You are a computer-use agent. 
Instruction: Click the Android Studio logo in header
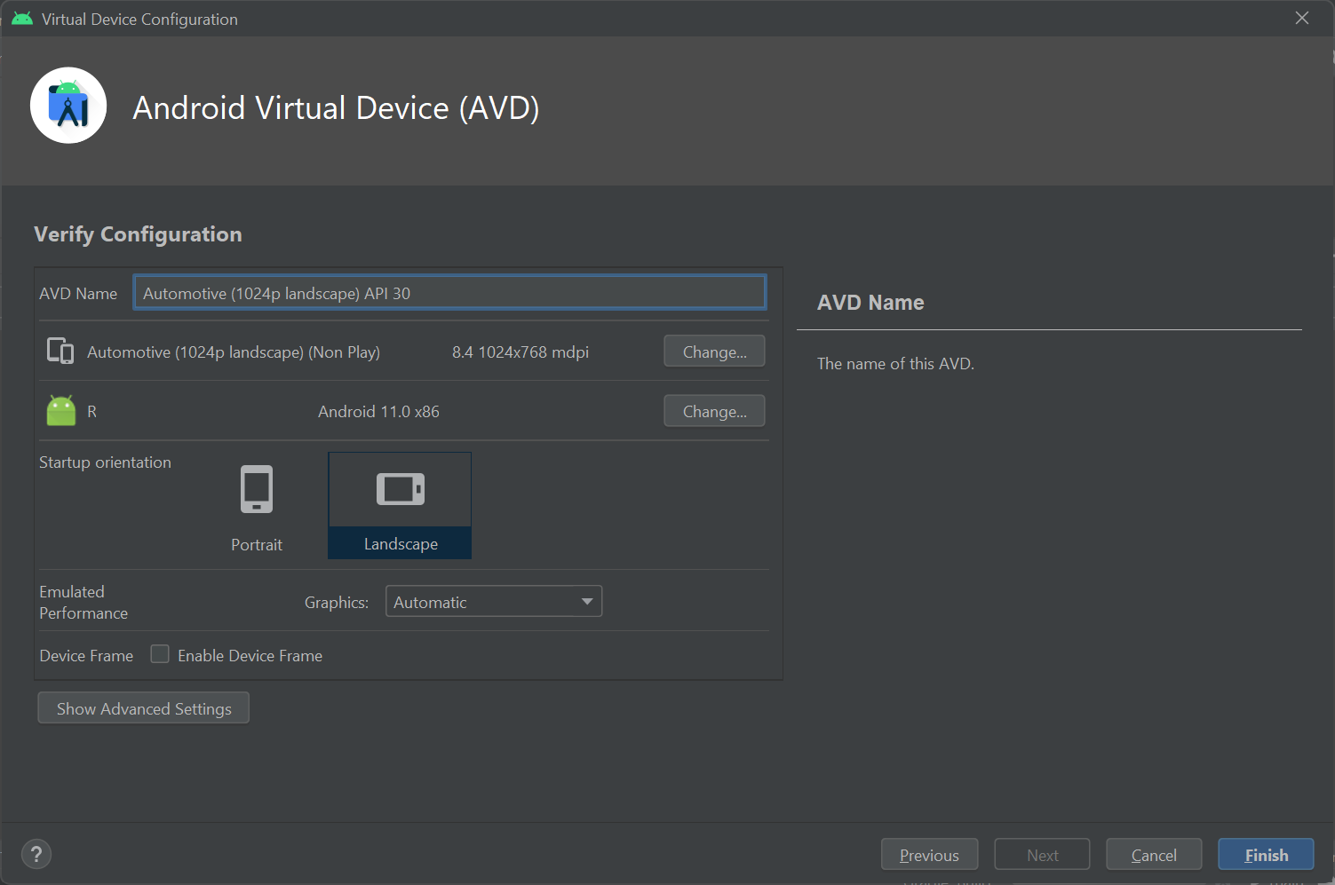click(68, 106)
